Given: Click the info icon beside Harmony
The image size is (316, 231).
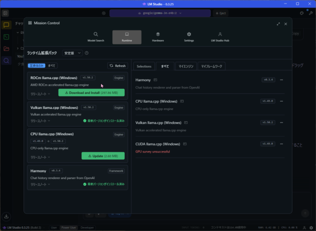Looking at the screenshot, I should 155,80.
